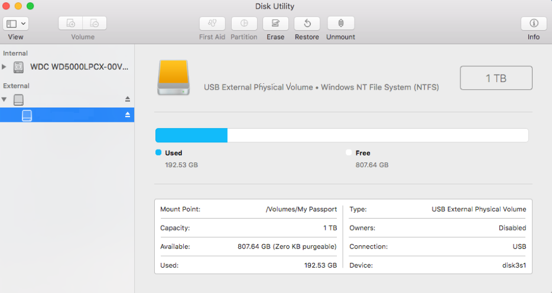Click the blue used storage bar

[191, 135]
